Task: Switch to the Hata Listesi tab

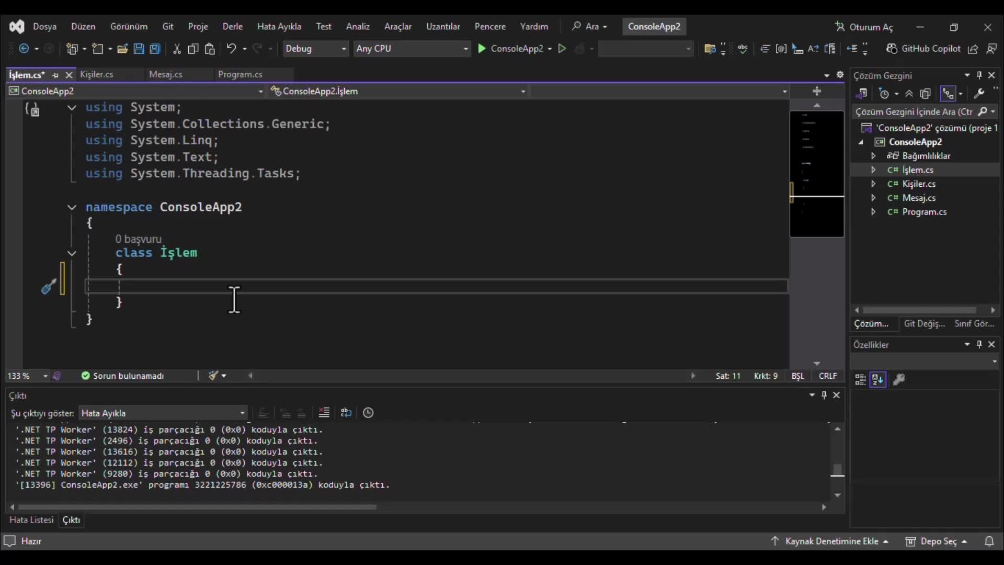Action: [x=31, y=519]
